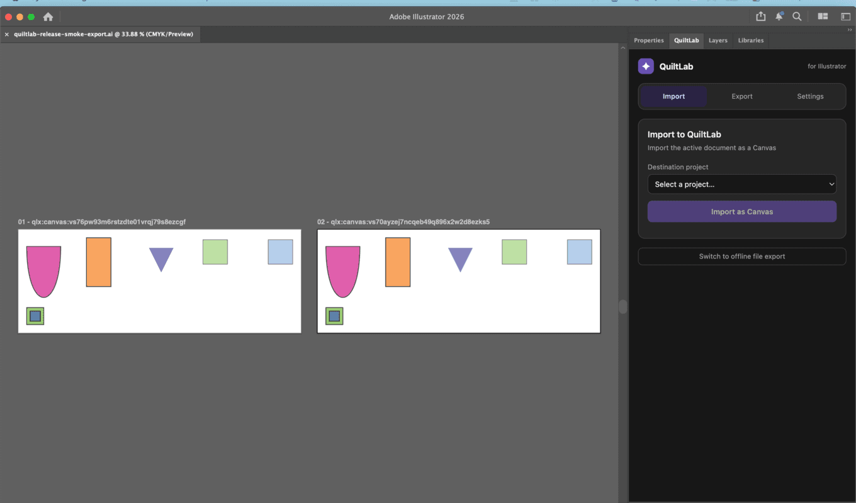This screenshot has height=503, width=856.
Task: Select green square in artboard 01
Action: tap(215, 251)
